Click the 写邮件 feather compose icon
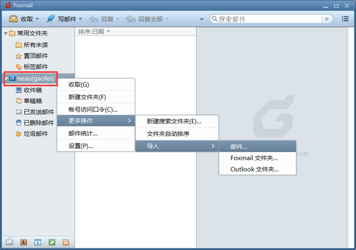This screenshot has width=356, height=250. pos(51,19)
